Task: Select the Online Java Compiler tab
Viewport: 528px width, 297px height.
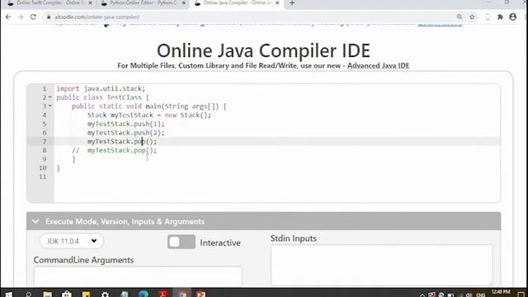Action: click(237, 3)
